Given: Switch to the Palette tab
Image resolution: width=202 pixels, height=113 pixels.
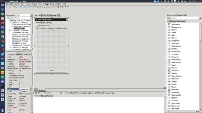Looking at the screenshot, I should click(x=174, y=21).
